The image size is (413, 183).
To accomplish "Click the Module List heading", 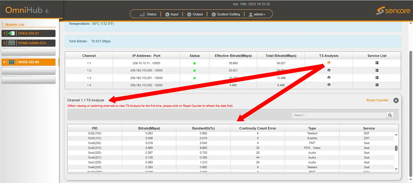I will click(15, 24).
